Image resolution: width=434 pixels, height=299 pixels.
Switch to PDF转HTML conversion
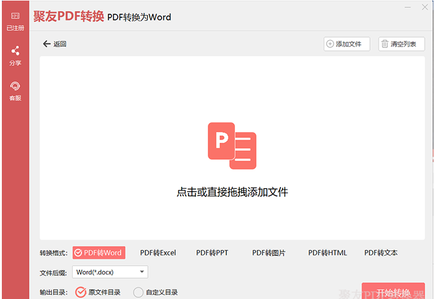click(327, 253)
